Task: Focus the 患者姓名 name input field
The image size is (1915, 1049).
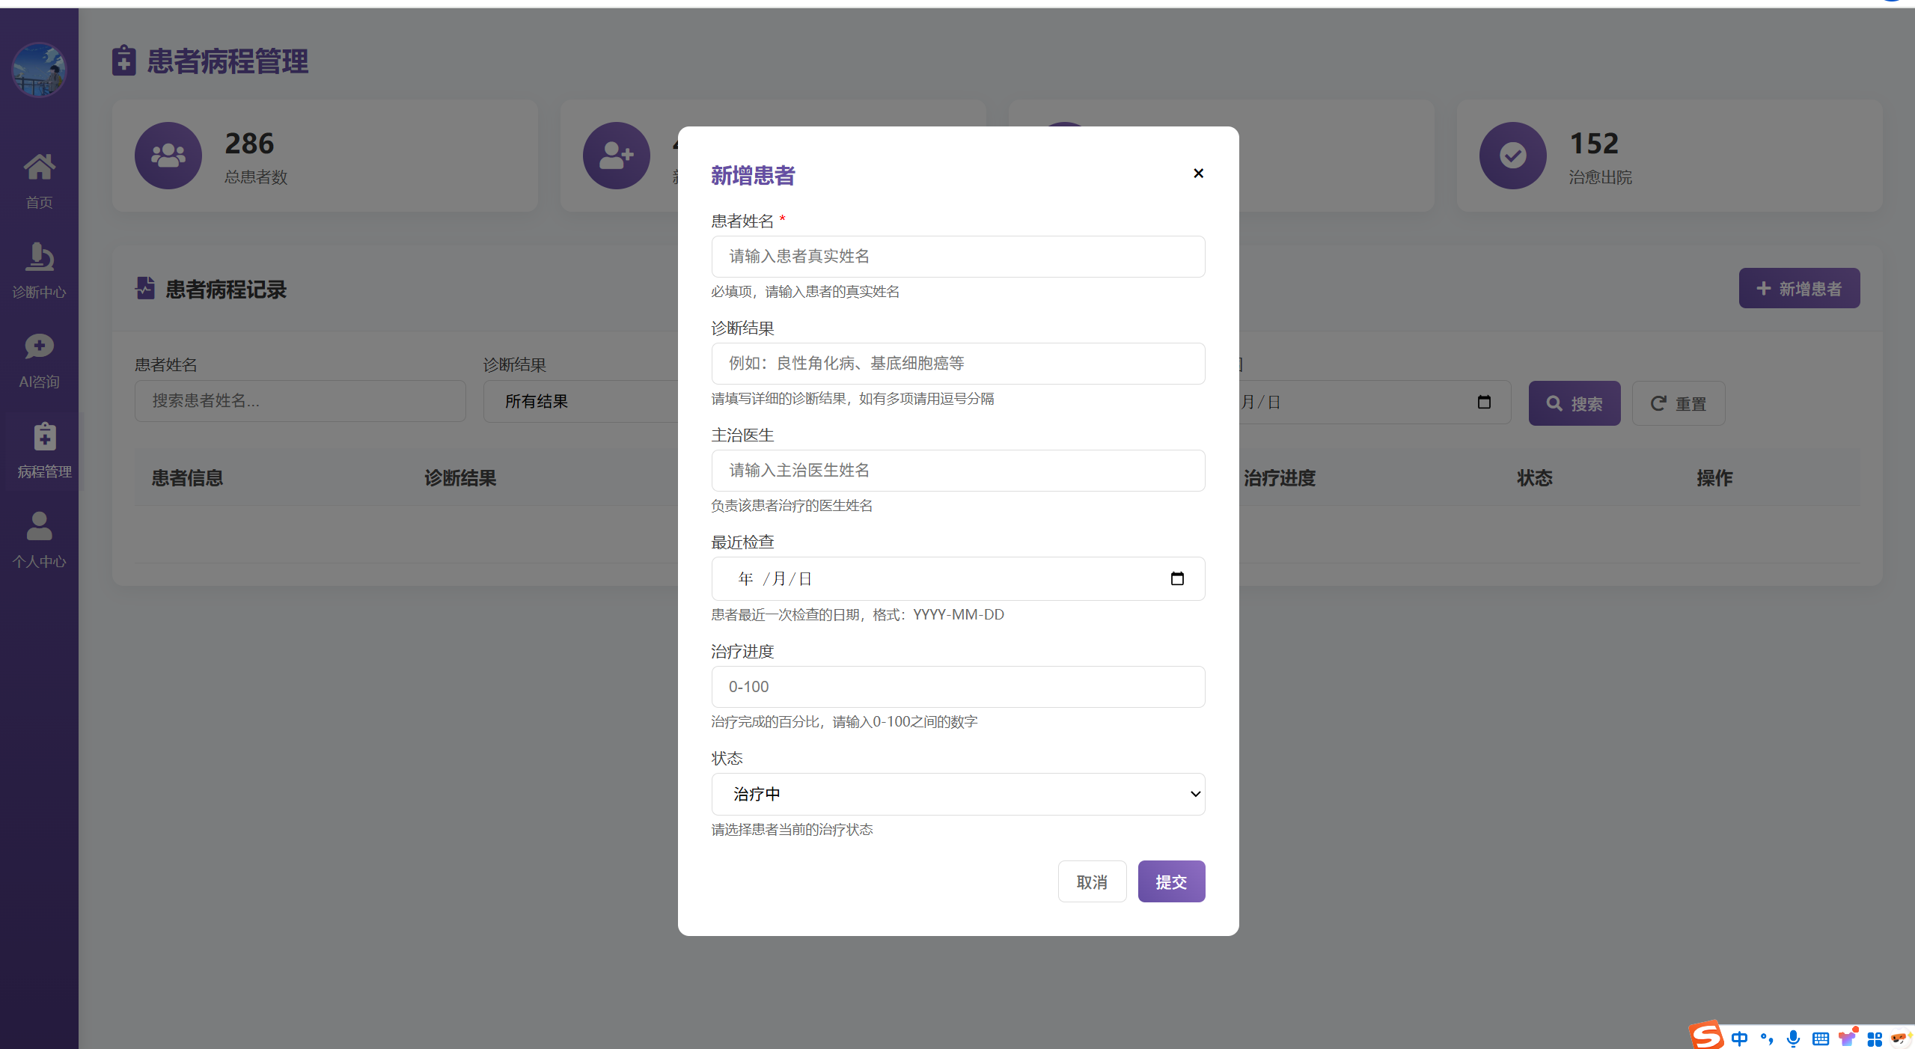Action: point(958,257)
